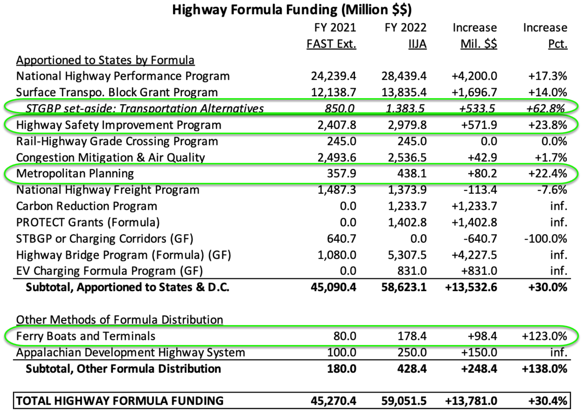
Task: Click the +13,532.6 subtotal increase
Action: pyautogui.click(x=471, y=287)
